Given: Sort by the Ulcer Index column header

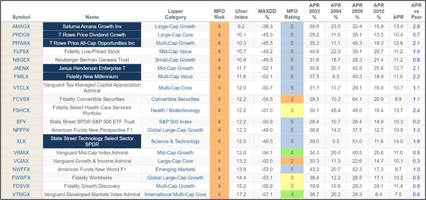Looking at the screenshot, I should [x=241, y=14].
